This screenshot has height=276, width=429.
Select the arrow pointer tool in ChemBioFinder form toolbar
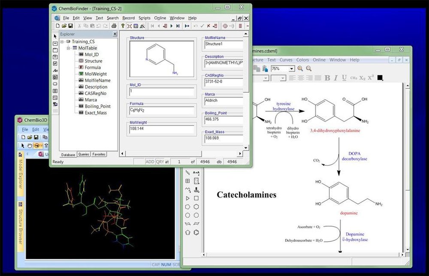click(x=55, y=36)
